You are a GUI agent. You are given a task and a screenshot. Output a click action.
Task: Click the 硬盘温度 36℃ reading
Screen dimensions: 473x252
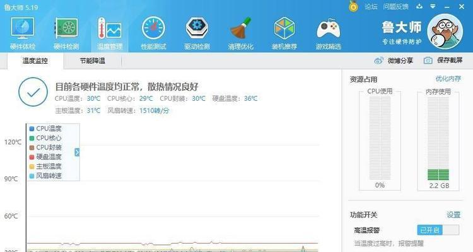pos(235,98)
